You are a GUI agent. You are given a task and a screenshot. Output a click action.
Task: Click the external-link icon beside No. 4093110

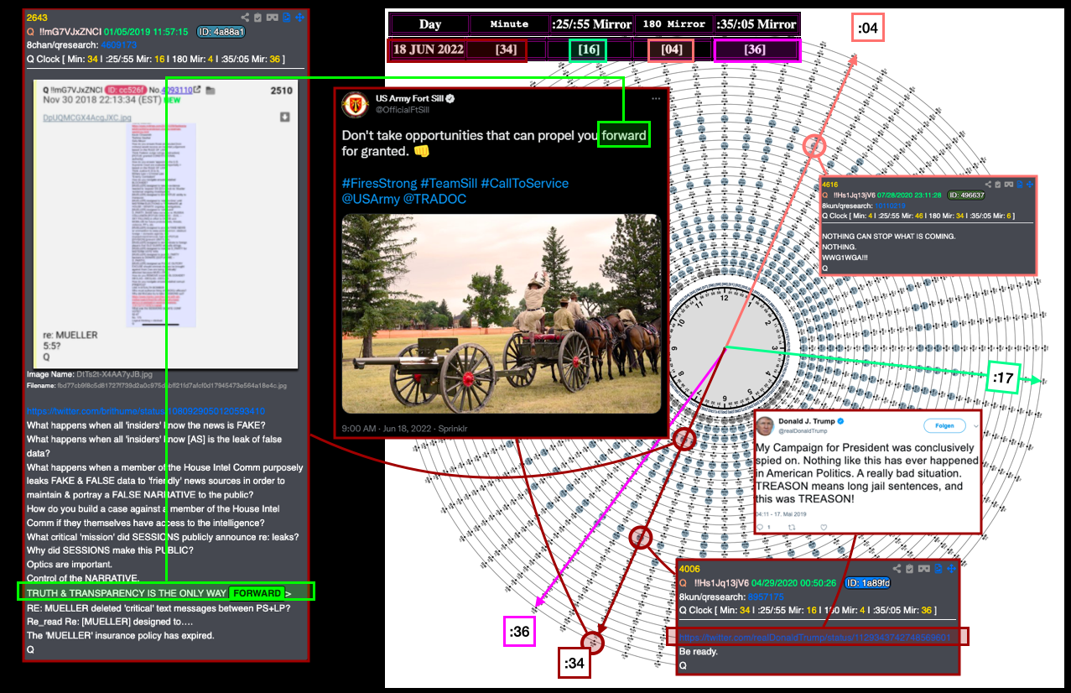pos(198,91)
